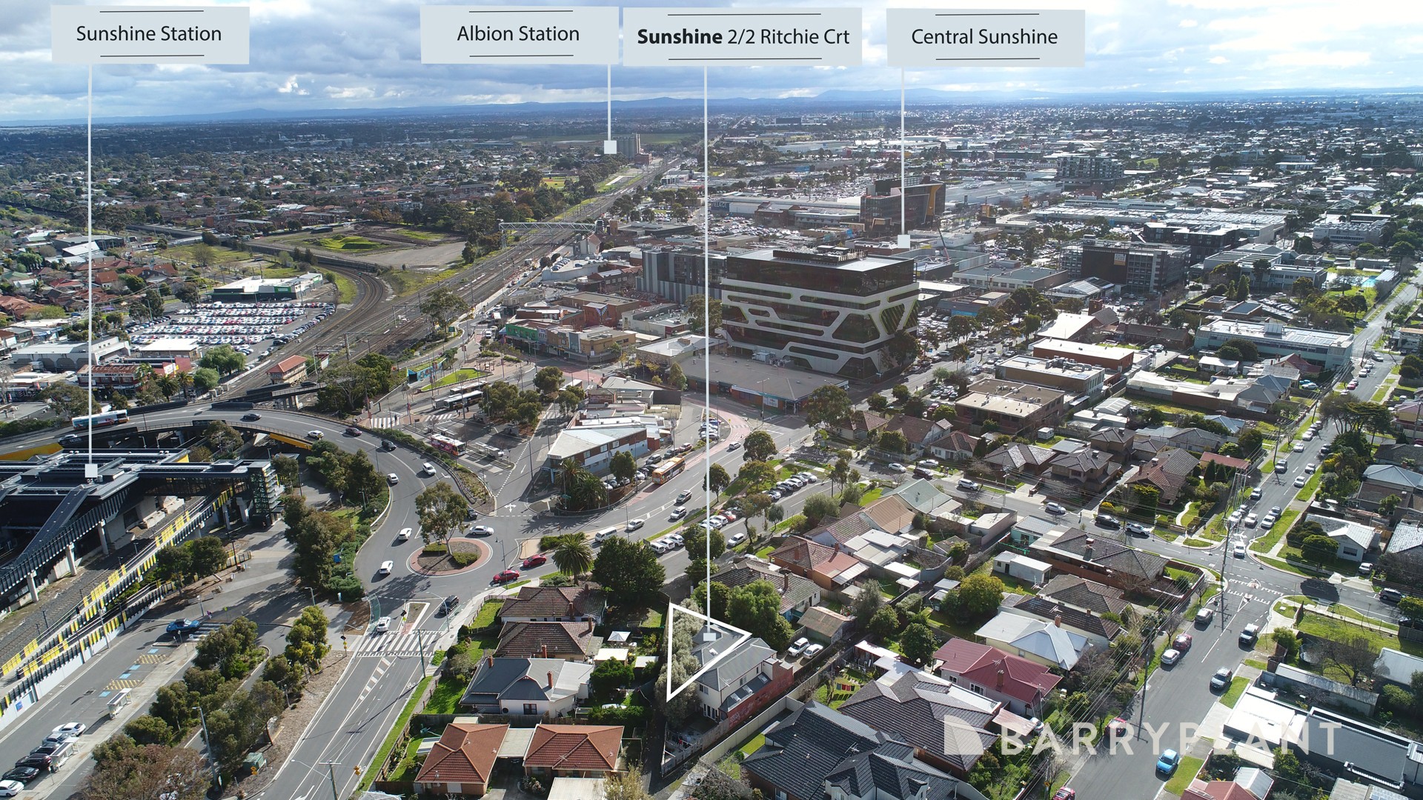Click the Sunshine 2/2 Ritchie Crt label

pyautogui.click(x=743, y=37)
